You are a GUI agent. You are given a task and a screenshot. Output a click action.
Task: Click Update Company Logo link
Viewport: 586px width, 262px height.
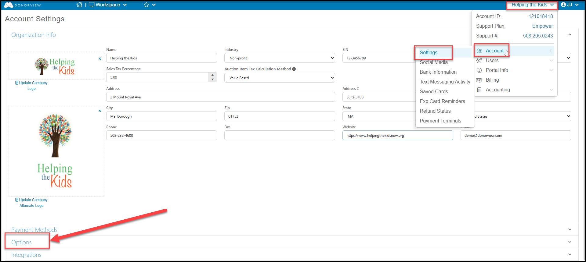(31, 86)
